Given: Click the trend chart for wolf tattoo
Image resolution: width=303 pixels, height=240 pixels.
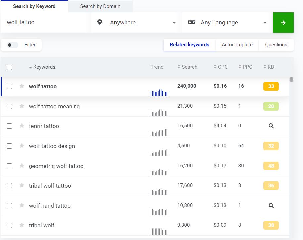Looking at the screenshot, I should (x=159, y=93).
